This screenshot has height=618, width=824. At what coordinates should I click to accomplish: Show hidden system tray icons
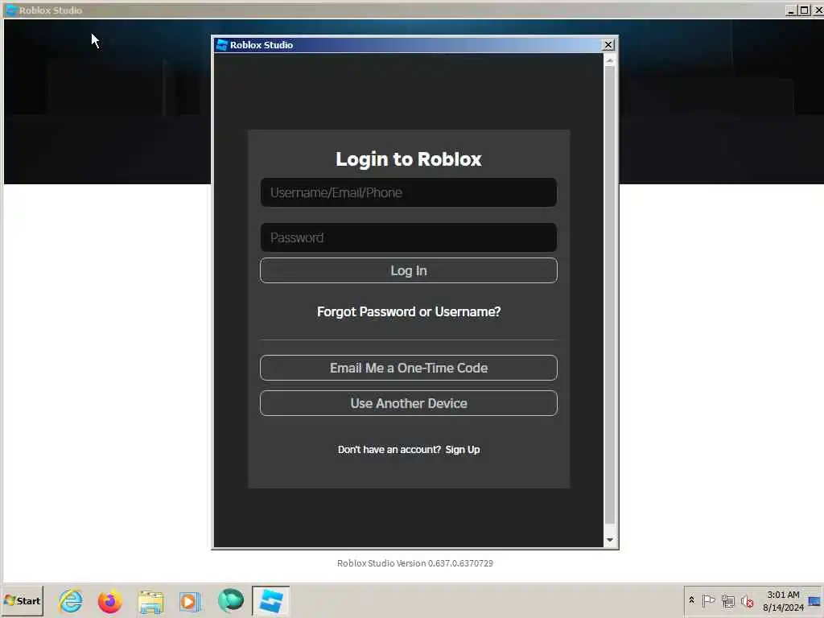[x=691, y=600]
